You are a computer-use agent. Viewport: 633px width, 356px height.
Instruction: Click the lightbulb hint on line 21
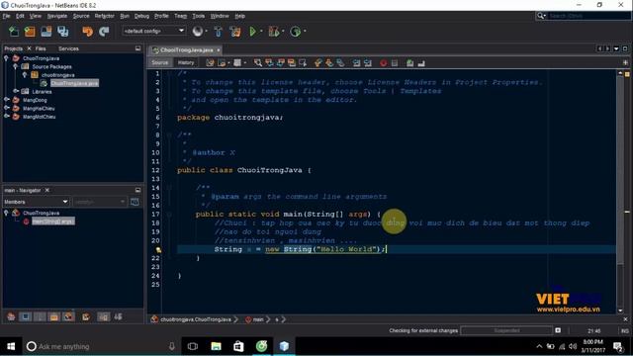[158, 250]
